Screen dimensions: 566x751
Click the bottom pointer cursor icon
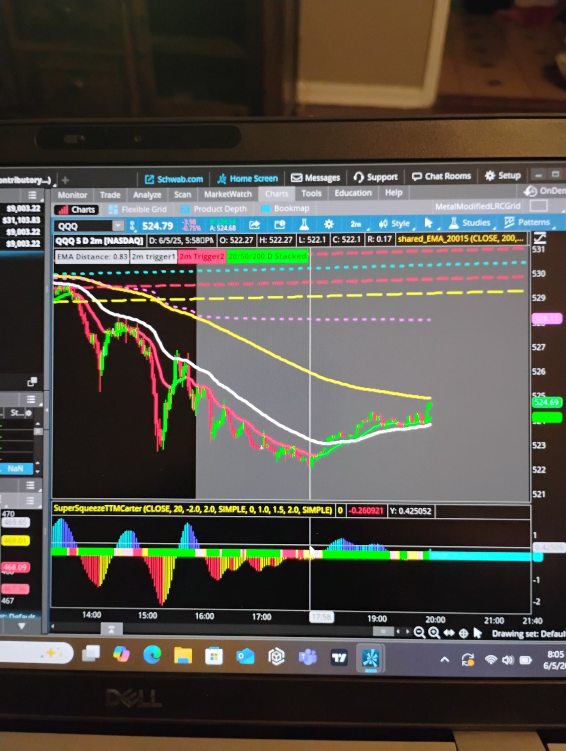click(477, 633)
